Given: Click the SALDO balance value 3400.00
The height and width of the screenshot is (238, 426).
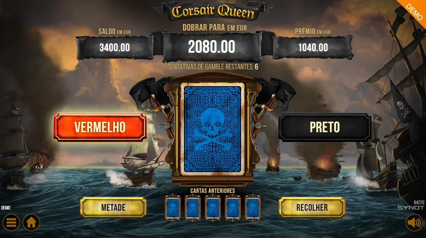Looking at the screenshot, I should (x=115, y=48).
